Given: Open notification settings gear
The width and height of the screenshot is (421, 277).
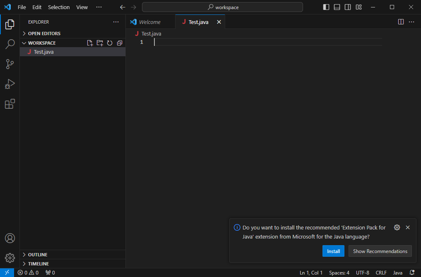Looking at the screenshot, I should pyautogui.click(x=397, y=227).
